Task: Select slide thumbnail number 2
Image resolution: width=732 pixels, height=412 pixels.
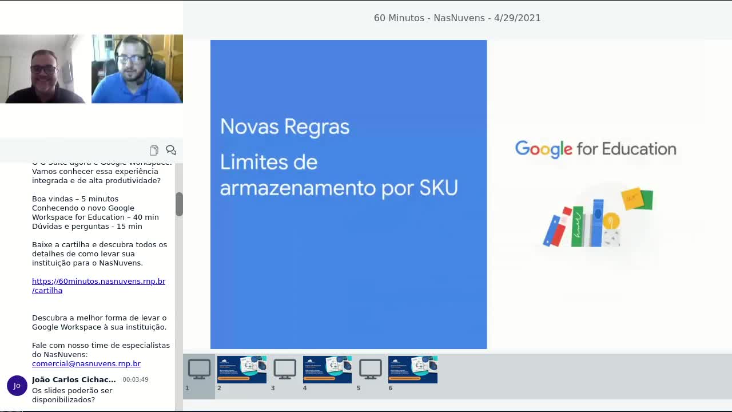Action: pos(241,370)
